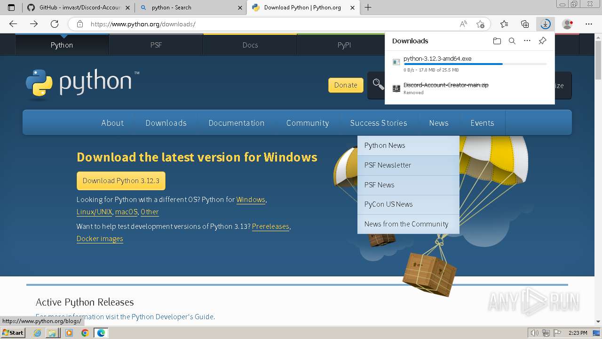Open the Prereleases link
The image size is (602, 339).
(270, 226)
